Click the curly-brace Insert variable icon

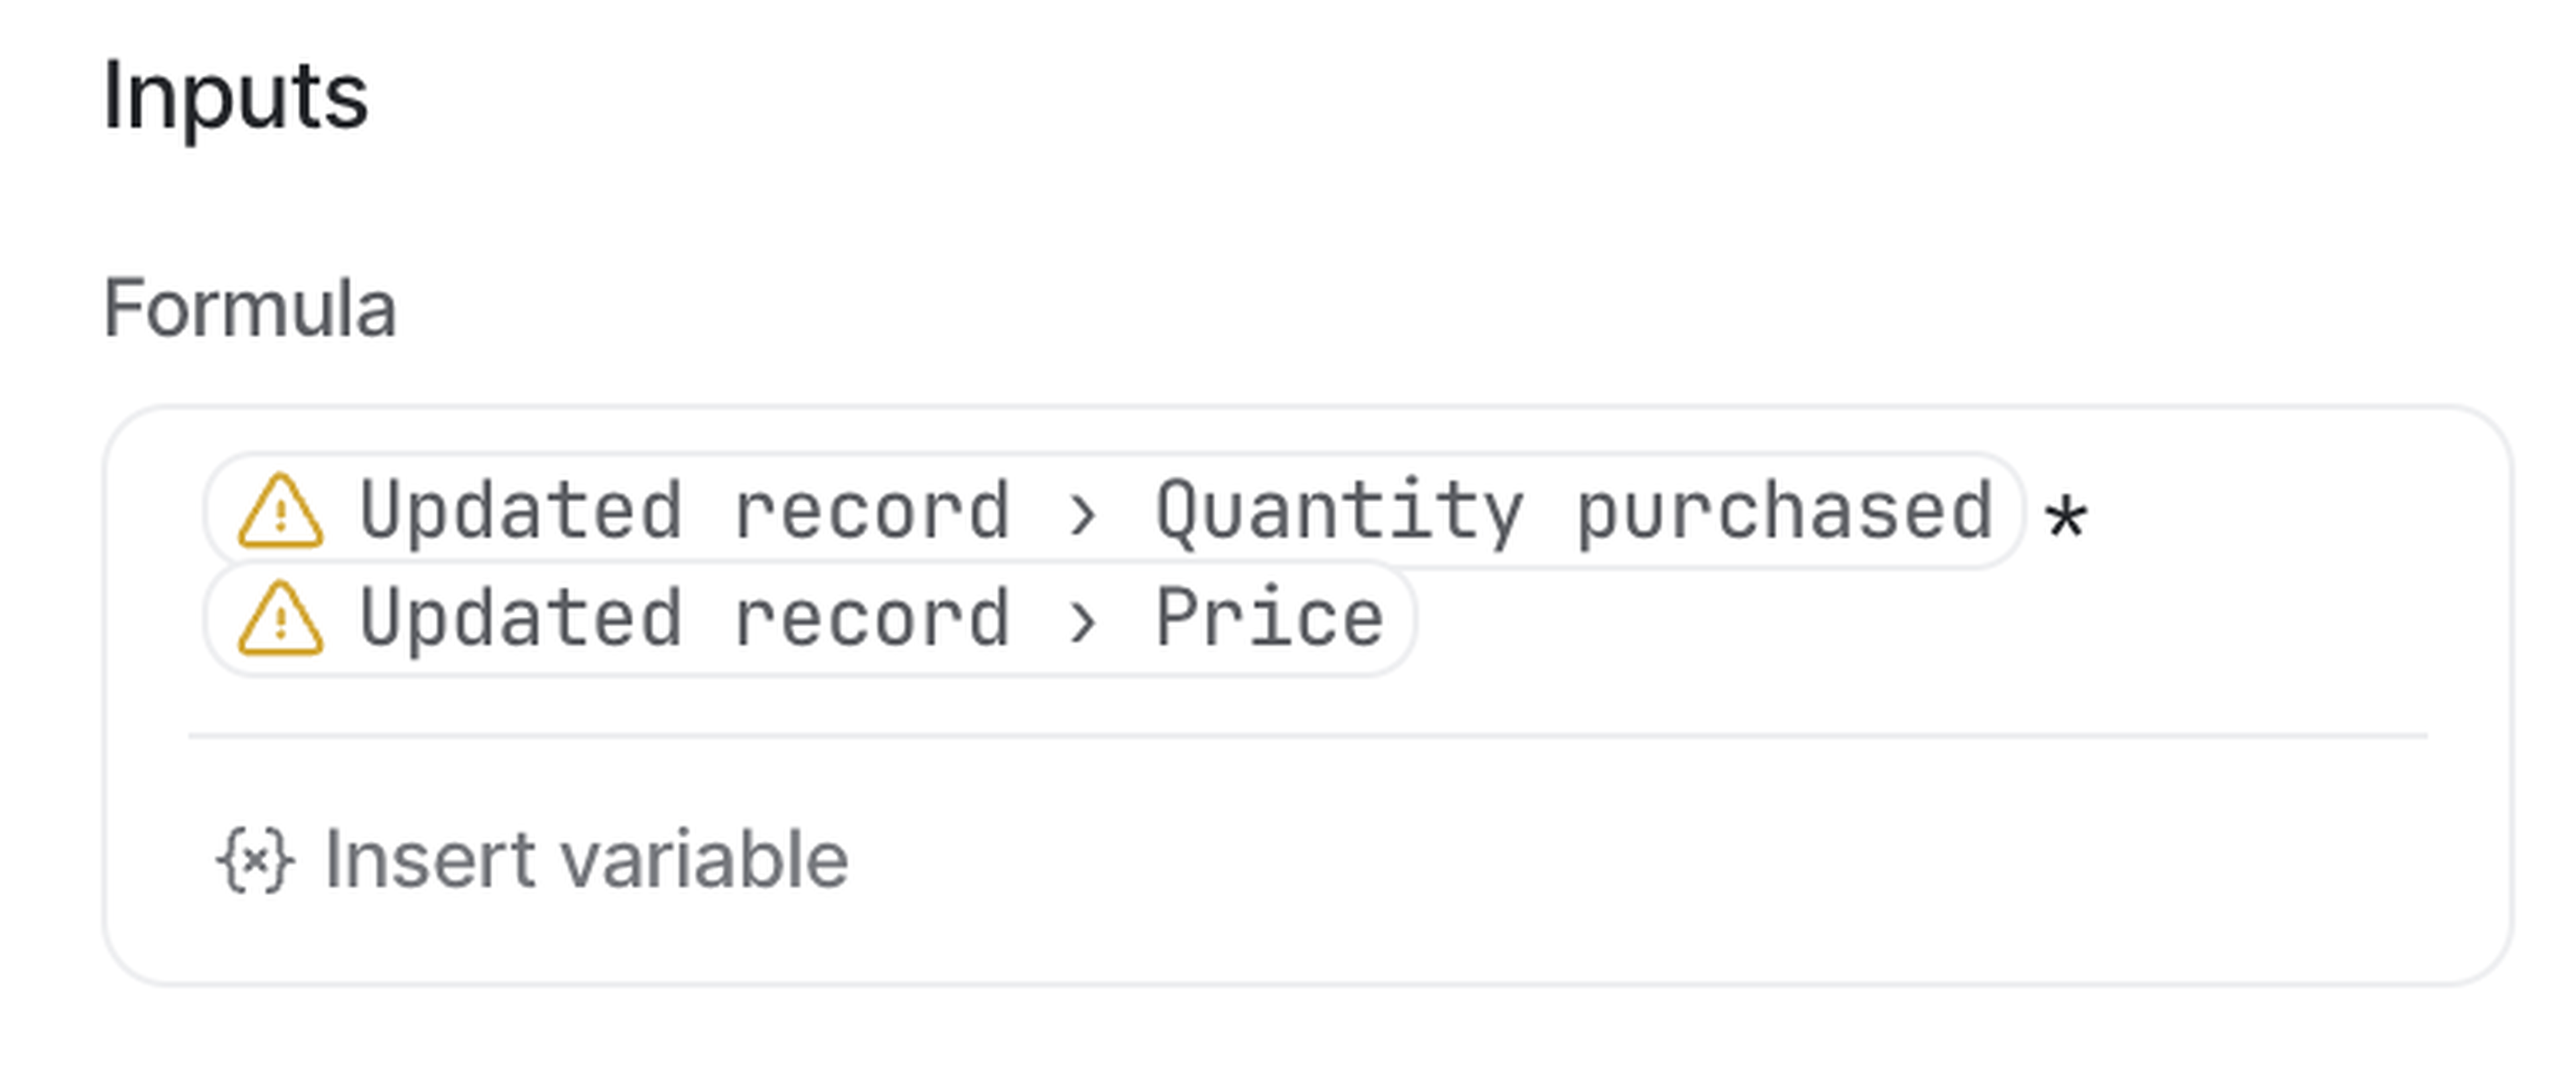click(255, 859)
